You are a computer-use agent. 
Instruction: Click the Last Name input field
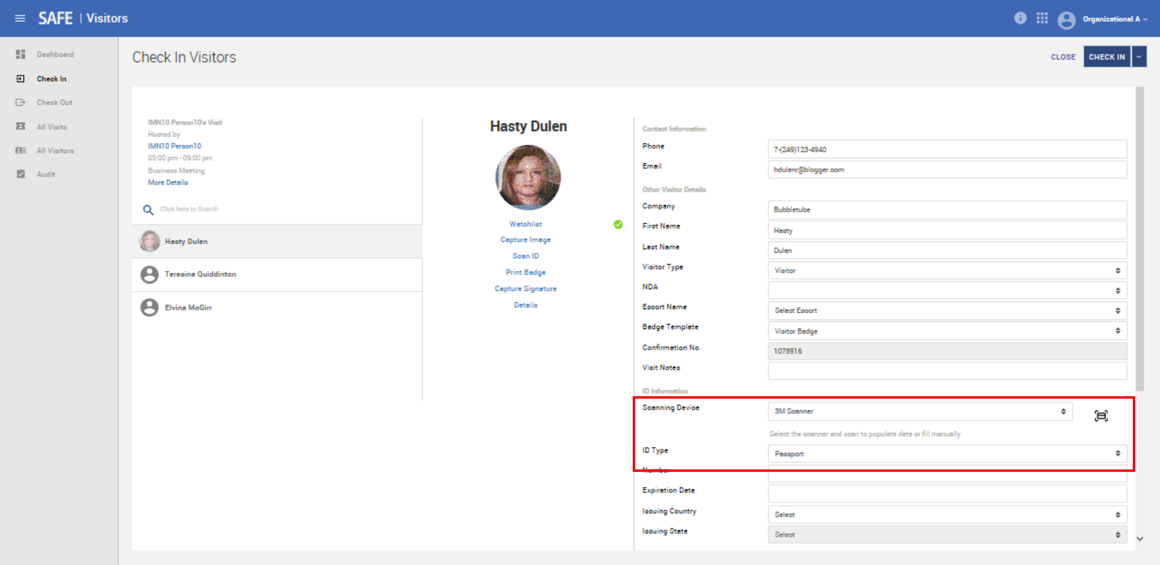947,250
